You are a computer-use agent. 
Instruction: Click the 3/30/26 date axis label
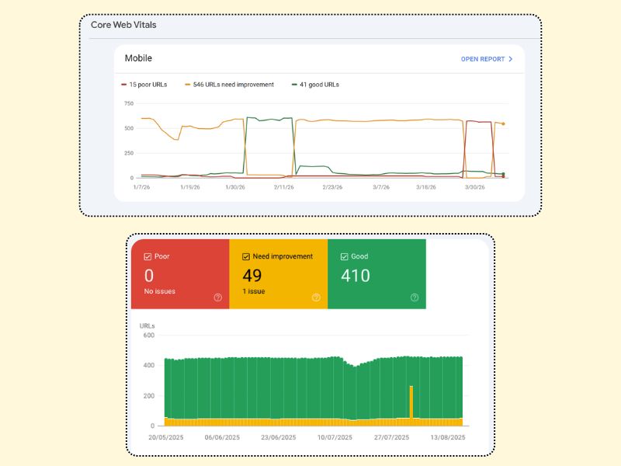(474, 187)
